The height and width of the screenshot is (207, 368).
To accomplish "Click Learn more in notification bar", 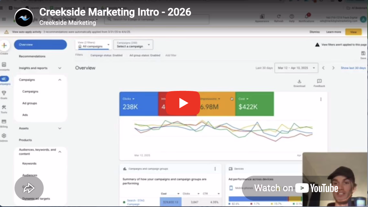I will tap(333, 32).
